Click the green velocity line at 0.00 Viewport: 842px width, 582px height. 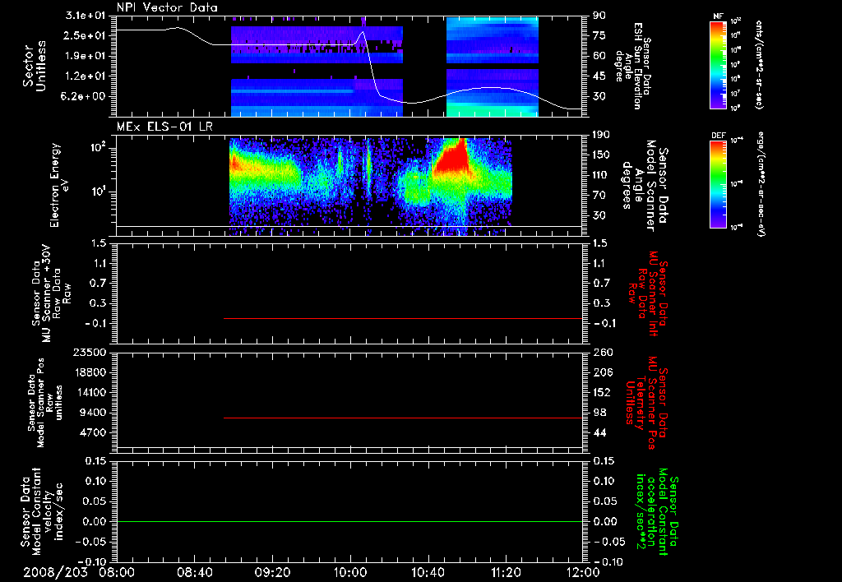[349, 521]
